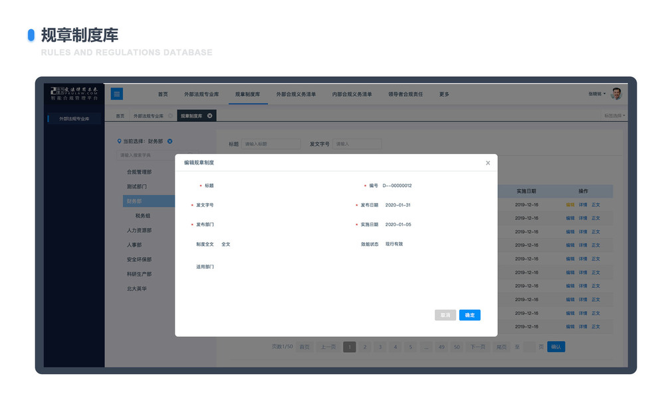
Task: Click the 发文字号 filter input field
Action: coord(356,144)
